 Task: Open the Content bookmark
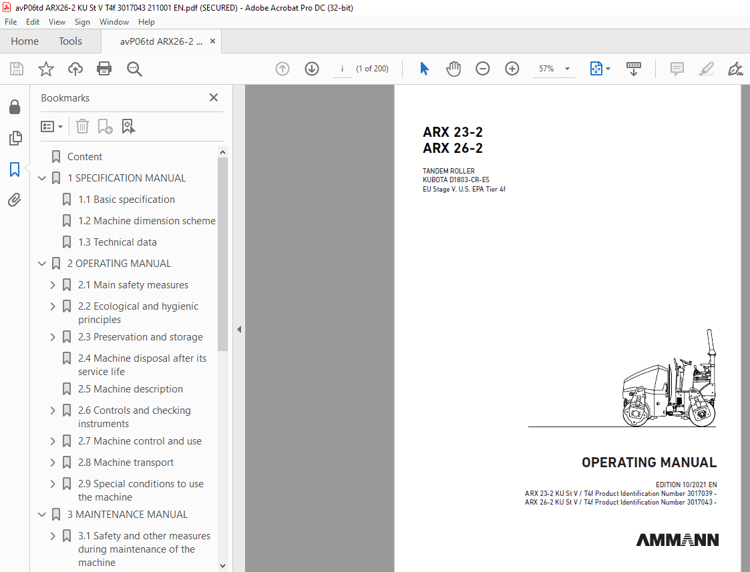85,157
